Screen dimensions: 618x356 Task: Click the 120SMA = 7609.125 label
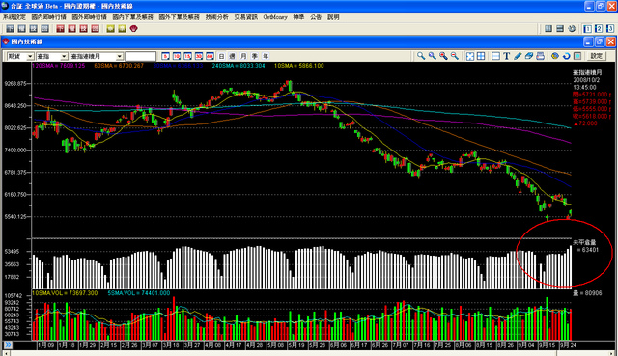pos(58,66)
